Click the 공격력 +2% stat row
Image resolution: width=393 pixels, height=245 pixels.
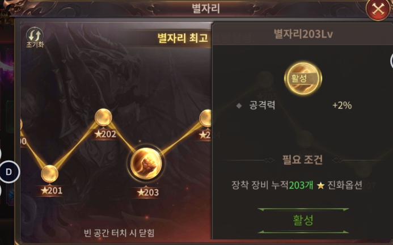pyautogui.click(x=294, y=105)
